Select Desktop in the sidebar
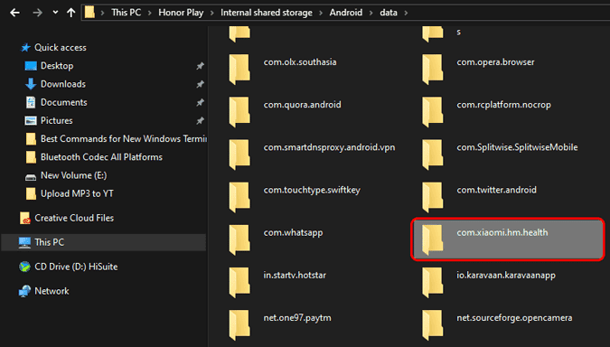 pos(57,66)
